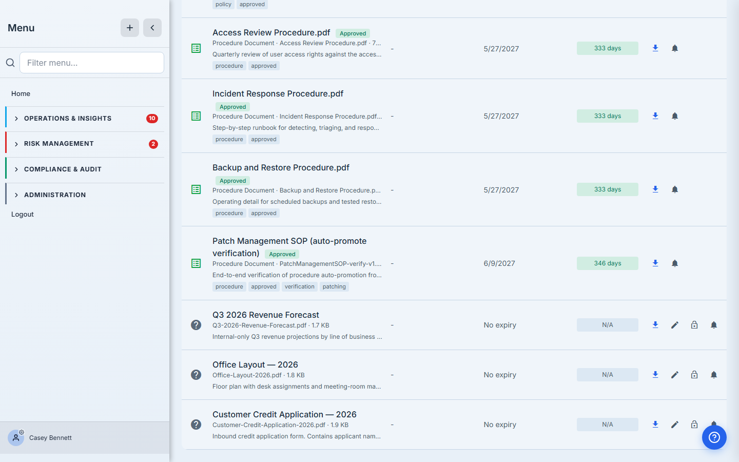This screenshot has height=462, width=739.
Task: Click N/A badge for Office Layout — 2026
Action: 608,375
